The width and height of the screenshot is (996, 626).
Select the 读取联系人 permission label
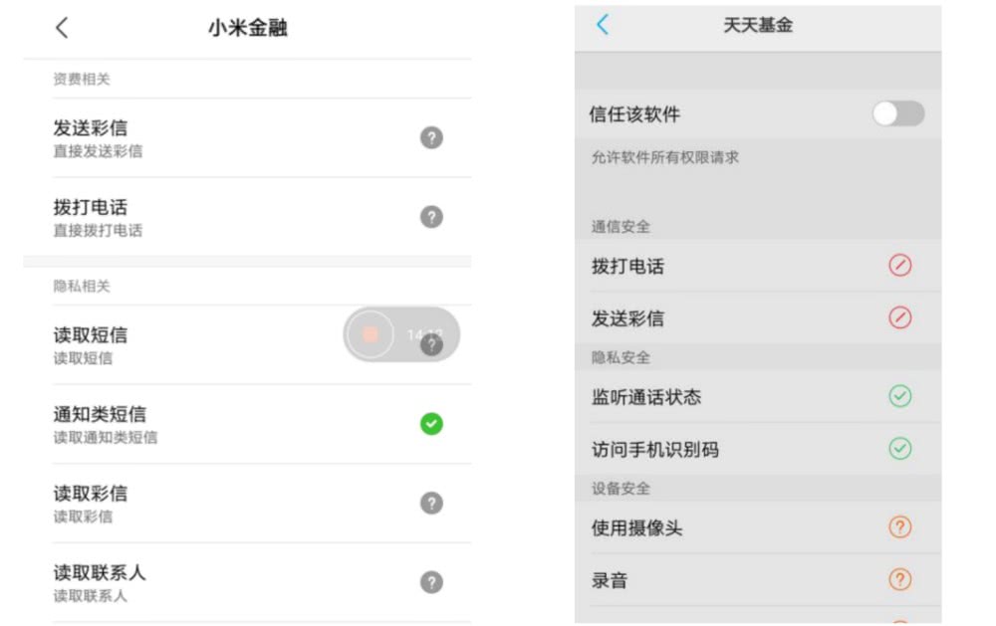point(100,572)
